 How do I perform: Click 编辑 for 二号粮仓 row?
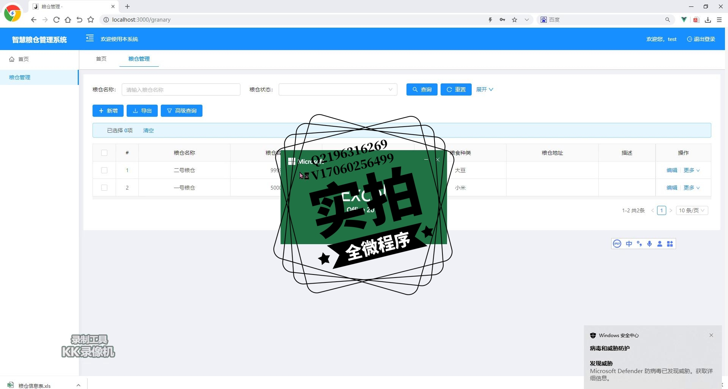672,170
